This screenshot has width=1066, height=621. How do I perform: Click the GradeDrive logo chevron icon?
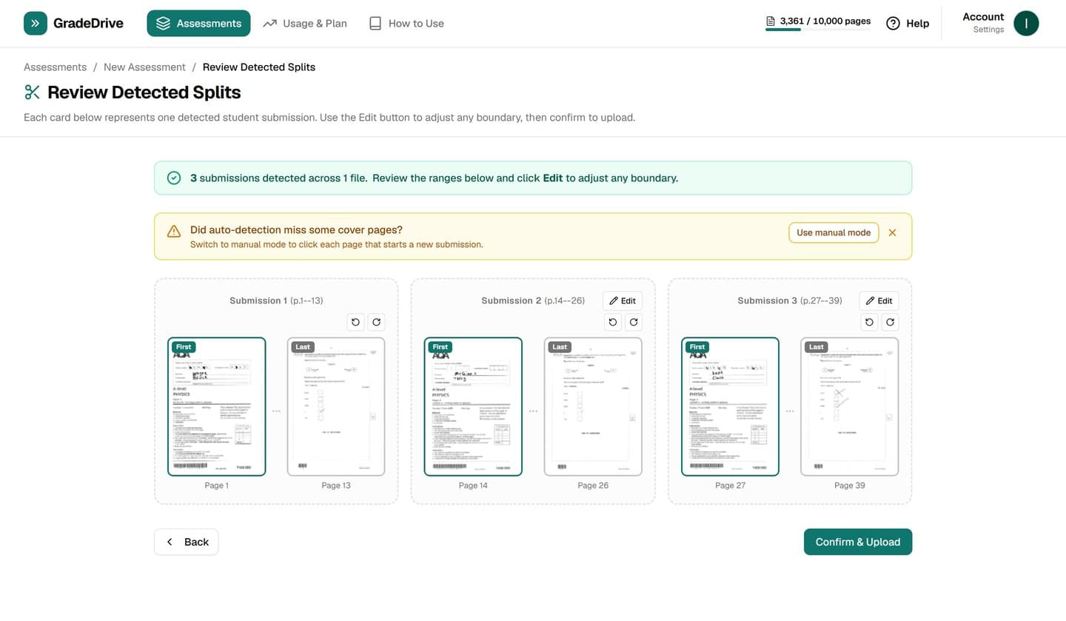pyautogui.click(x=36, y=24)
